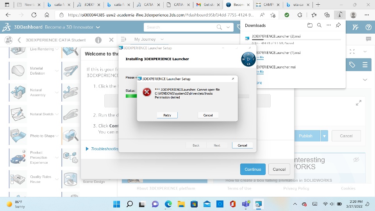Cancel the permission denied error dialog

(208, 115)
